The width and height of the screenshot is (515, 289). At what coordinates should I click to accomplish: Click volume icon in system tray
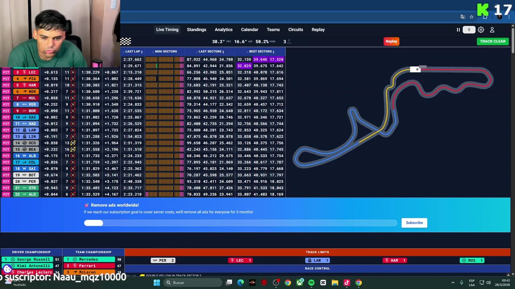pos(488,283)
